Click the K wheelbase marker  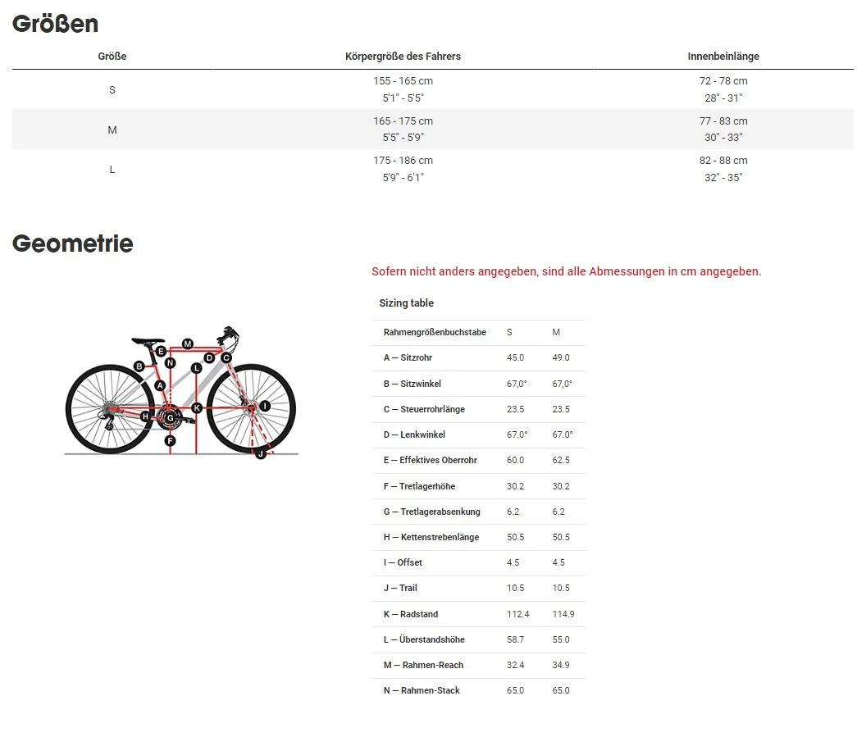(197, 407)
